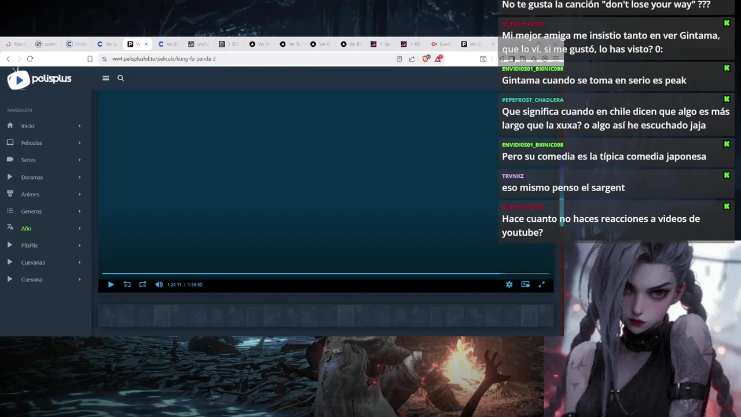
Task: Click the Generos list icon
Action: (x=10, y=211)
